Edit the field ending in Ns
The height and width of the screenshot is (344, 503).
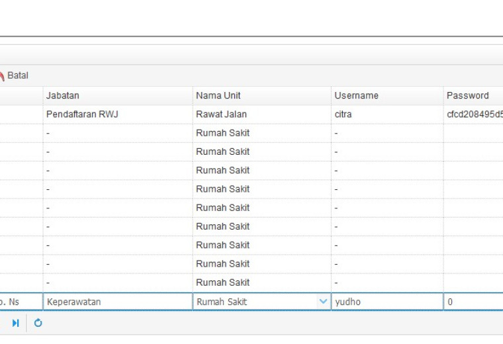[21, 302]
